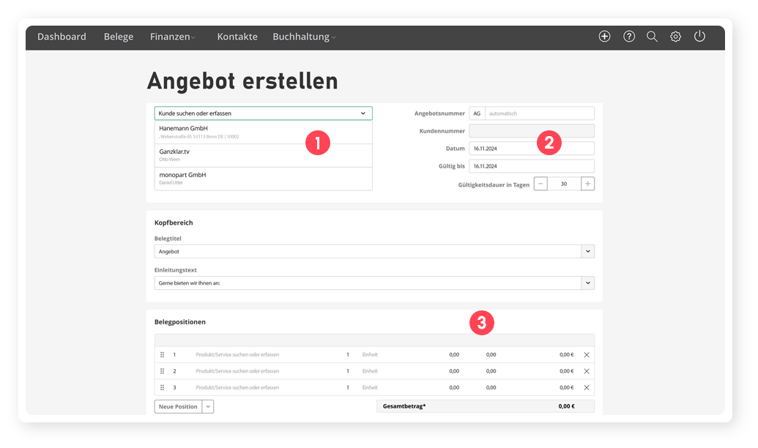Open settings gear icon
758x448 pixels.
pos(675,37)
